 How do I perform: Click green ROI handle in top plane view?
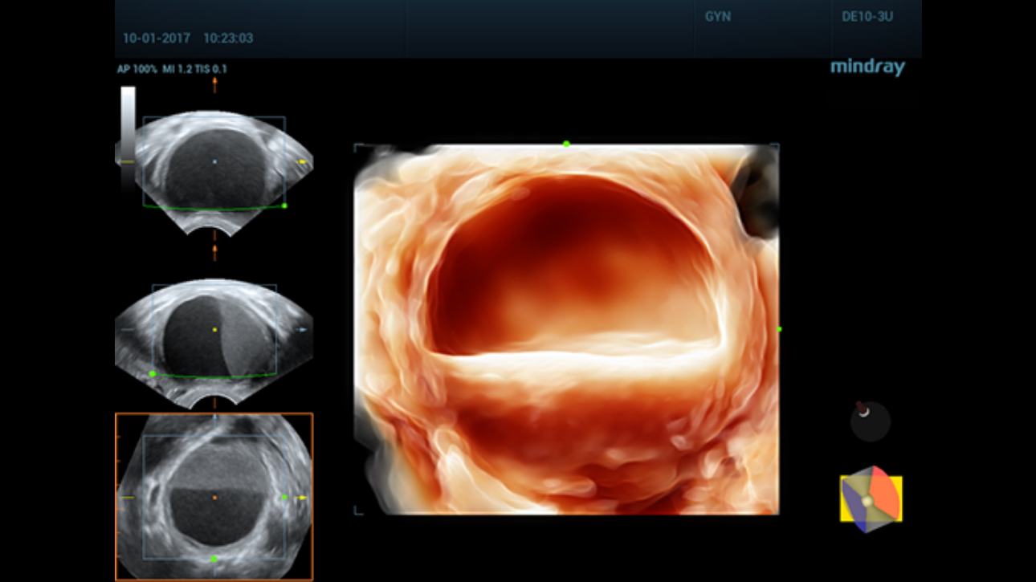tap(284, 206)
